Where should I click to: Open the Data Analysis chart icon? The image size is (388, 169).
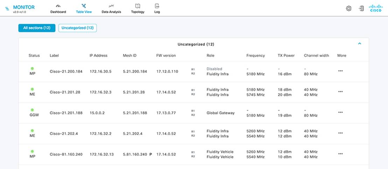[x=111, y=6]
